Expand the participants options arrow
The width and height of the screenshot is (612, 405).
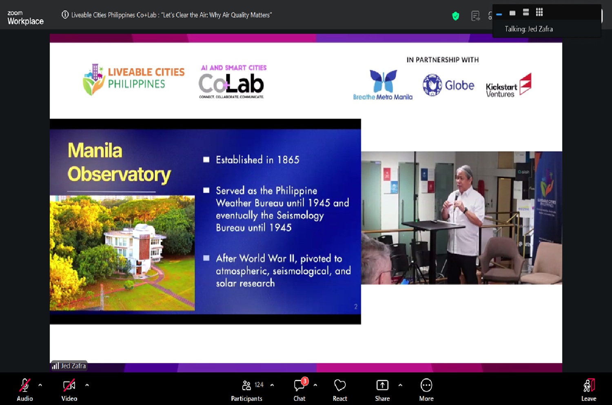point(272,385)
